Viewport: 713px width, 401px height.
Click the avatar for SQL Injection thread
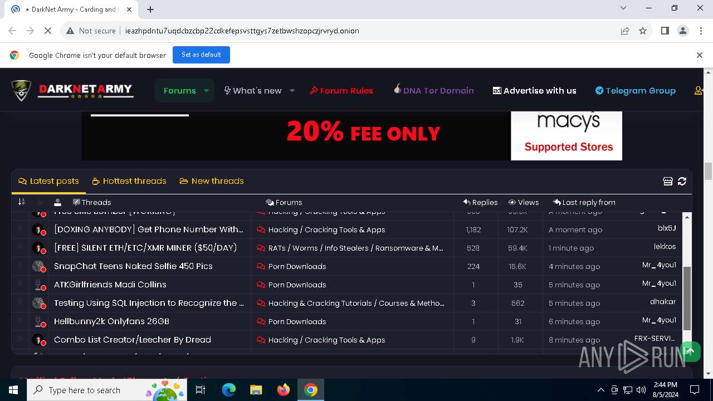click(38, 303)
